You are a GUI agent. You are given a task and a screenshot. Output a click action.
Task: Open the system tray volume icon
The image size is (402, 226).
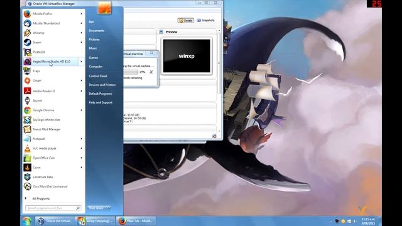click(x=355, y=221)
